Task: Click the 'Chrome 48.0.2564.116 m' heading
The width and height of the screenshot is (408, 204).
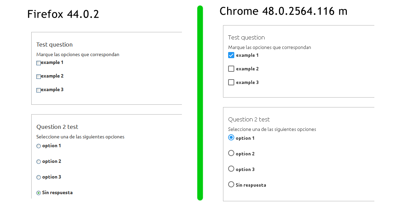Action: click(283, 11)
